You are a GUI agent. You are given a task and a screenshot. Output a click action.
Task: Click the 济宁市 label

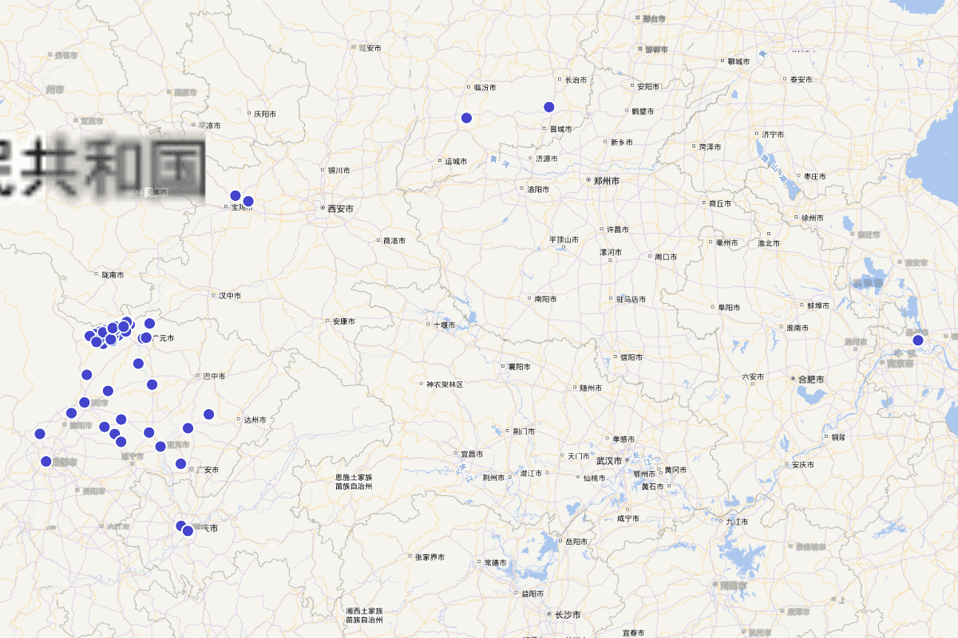[x=774, y=134]
